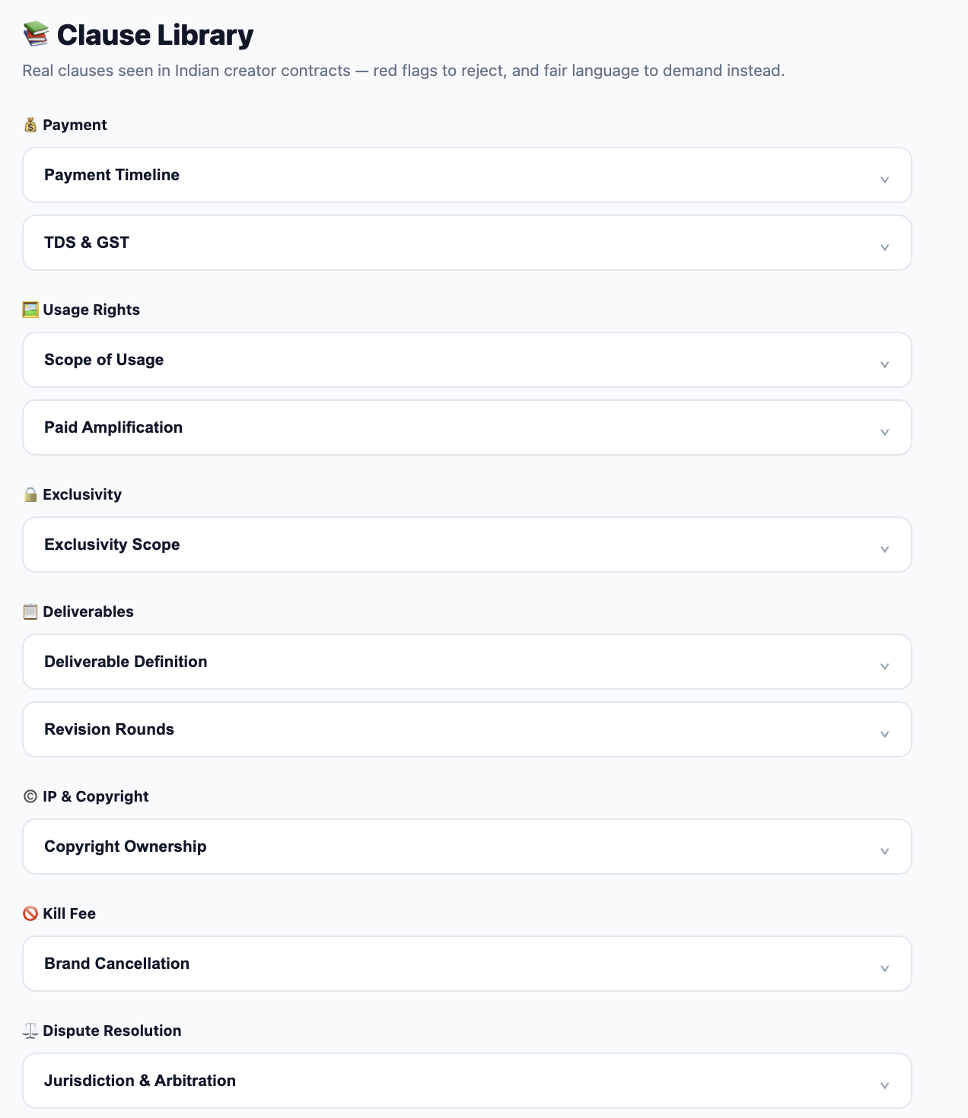The image size is (968, 1118).
Task: Select the Deliverables section heading
Action: tap(88, 611)
